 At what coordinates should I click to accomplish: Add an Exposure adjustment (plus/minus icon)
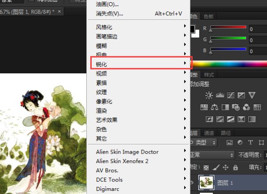pos(241,95)
